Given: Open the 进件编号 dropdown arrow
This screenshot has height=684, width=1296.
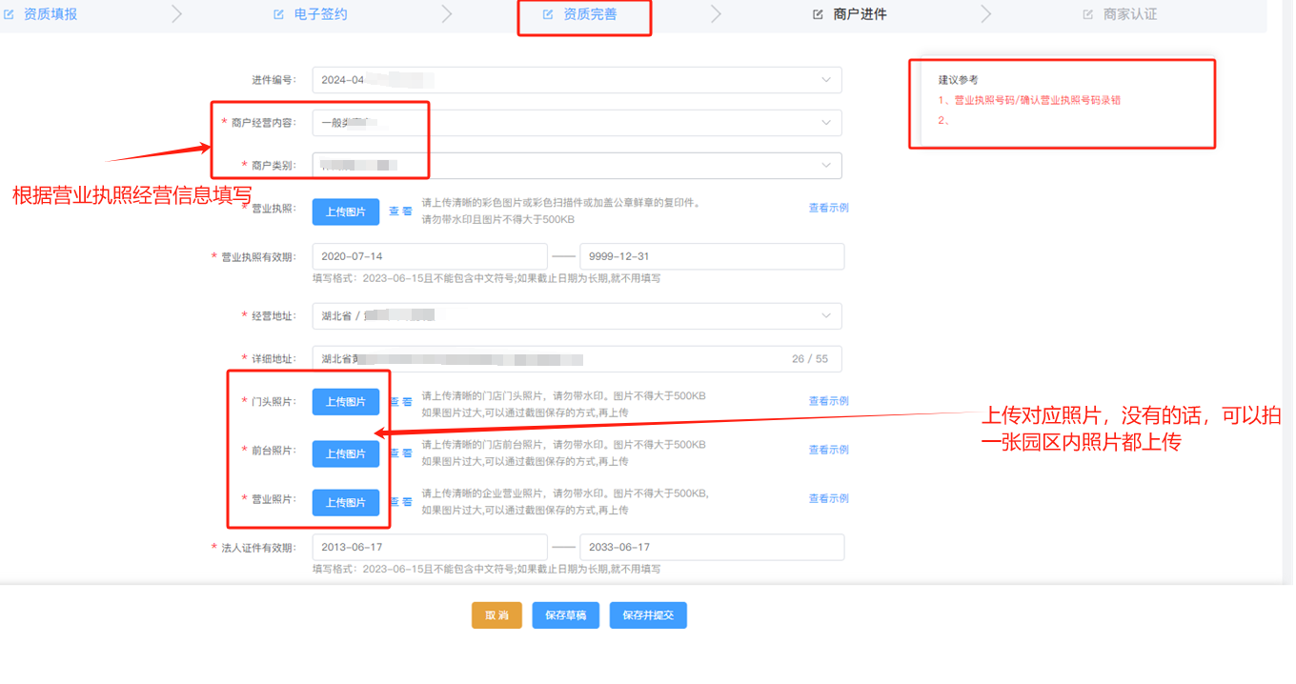Looking at the screenshot, I should [x=825, y=80].
